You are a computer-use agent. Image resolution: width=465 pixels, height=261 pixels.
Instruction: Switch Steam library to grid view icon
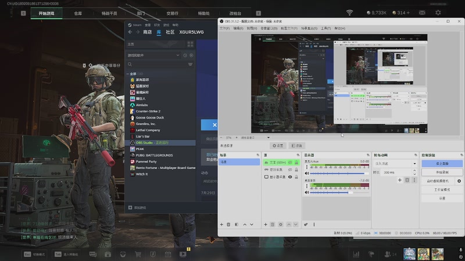[x=190, y=44]
